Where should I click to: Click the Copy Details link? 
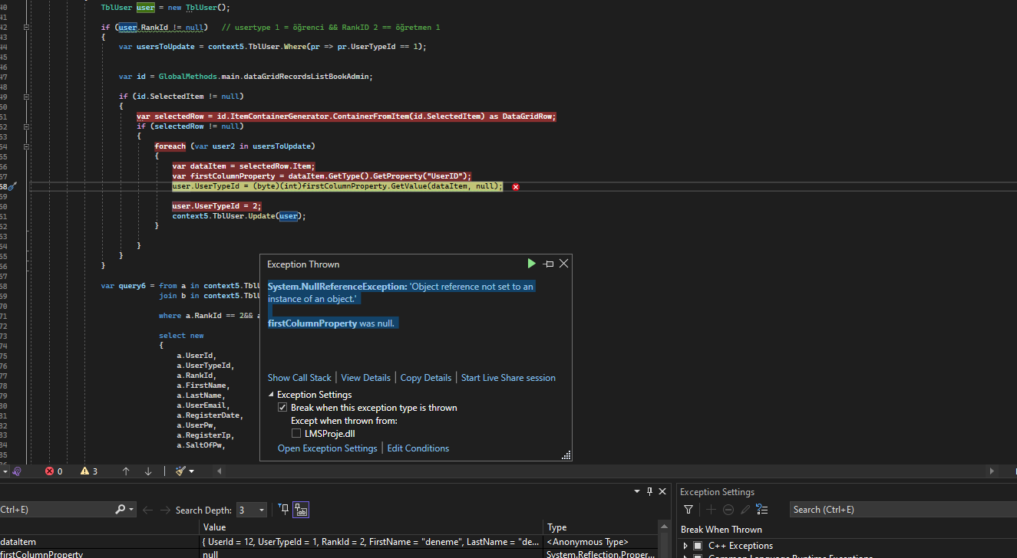[x=425, y=378]
